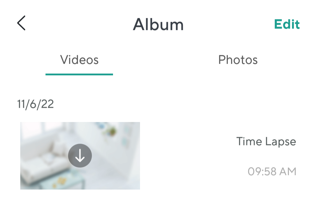Open the 09:58 AM Time Lapse entry row

(158, 156)
